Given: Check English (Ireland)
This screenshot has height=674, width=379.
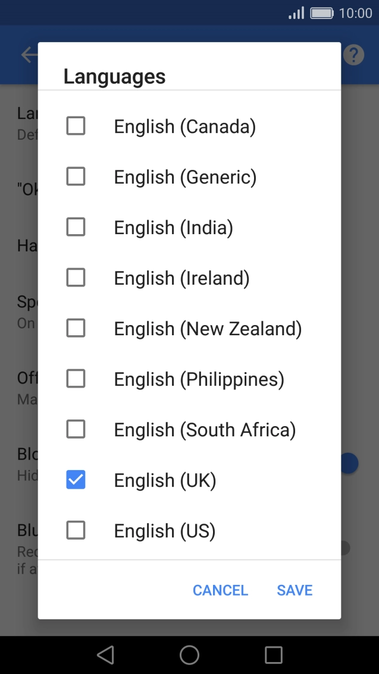Looking at the screenshot, I should pyautogui.click(x=76, y=277).
